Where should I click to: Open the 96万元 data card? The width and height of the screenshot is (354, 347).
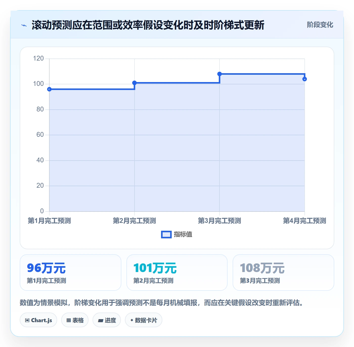71,273
